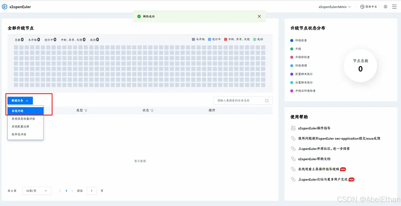The width and height of the screenshot is (401, 206).
Task: Open x2openEulerAdmin user dropdown
Action: click(x=335, y=7)
